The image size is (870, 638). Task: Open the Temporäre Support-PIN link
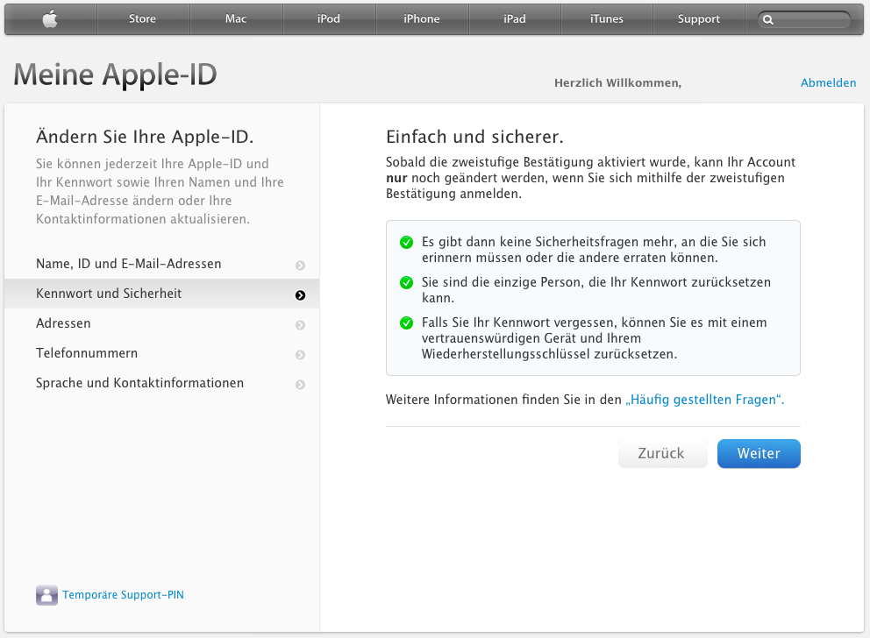[123, 595]
